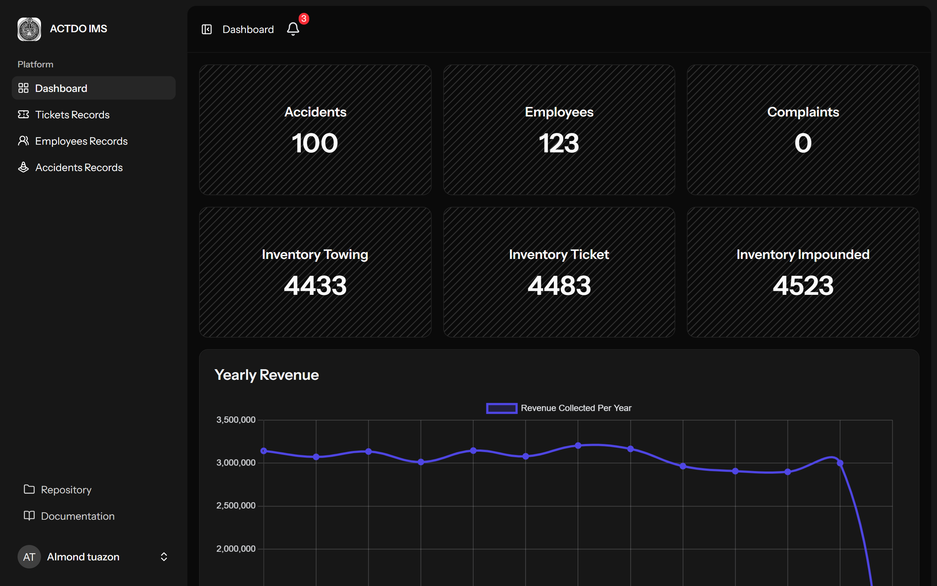Click the ACTDO IMS logo image

pyautogui.click(x=29, y=29)
